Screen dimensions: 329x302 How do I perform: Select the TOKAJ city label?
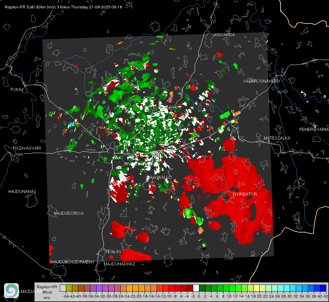click(16, 90)
